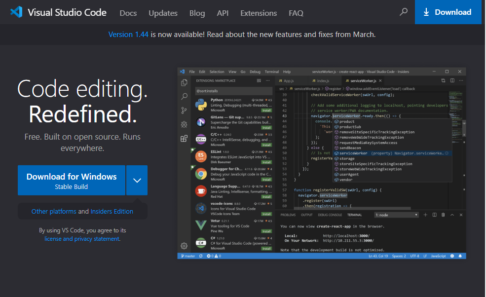The image size is (486, 297).
Task: Click the extensions panel filter icon
Action: (259, 80)
